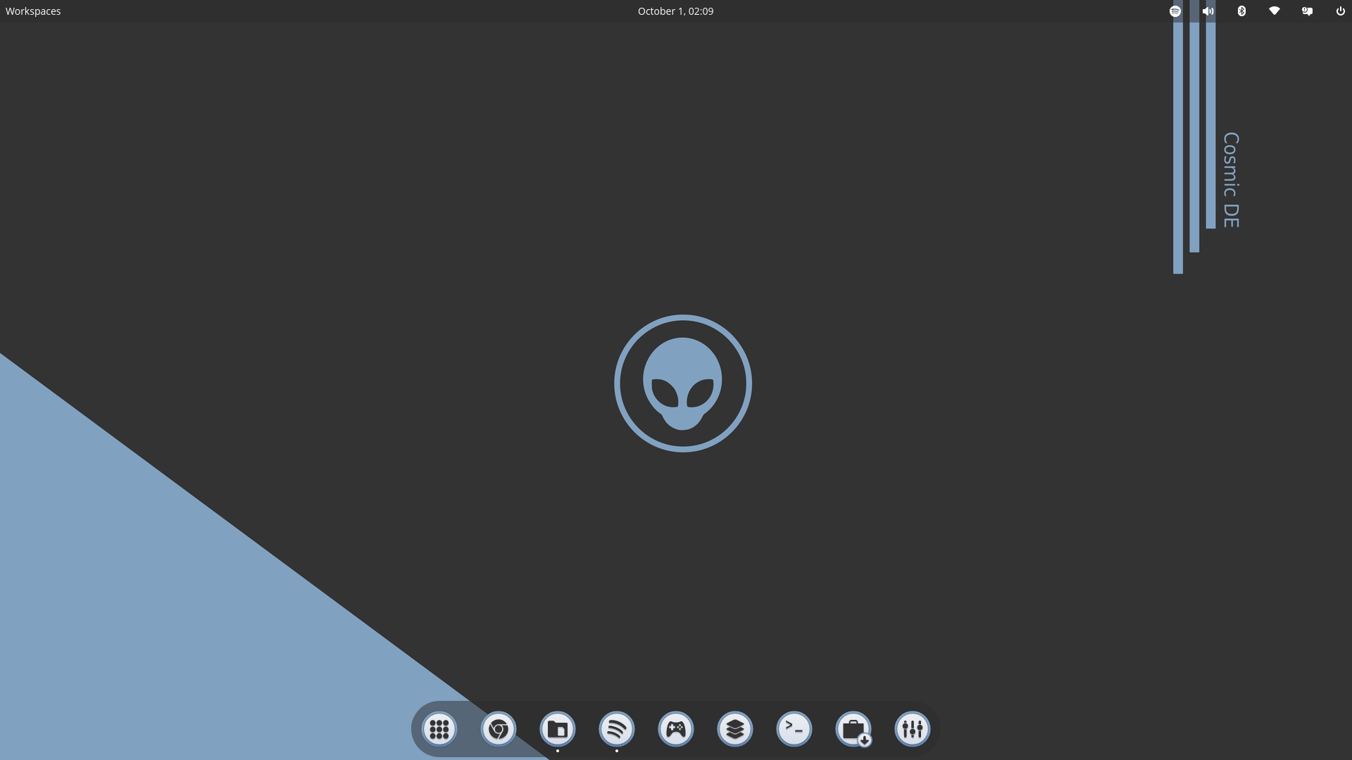1352x760 pixels.
Task: Open the application grid launcher in dock
Action: [439, 729]
